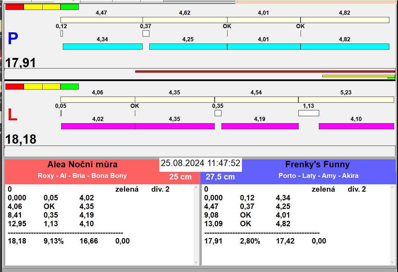Select the blue P lane letter
Screen dimensions: 398x272
pos(12,39)
